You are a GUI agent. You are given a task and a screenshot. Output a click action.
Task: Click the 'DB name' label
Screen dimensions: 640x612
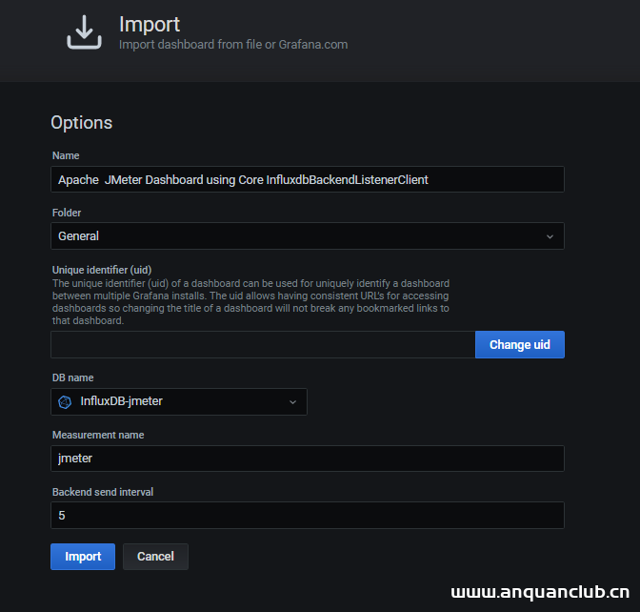(x=72, y=377)
